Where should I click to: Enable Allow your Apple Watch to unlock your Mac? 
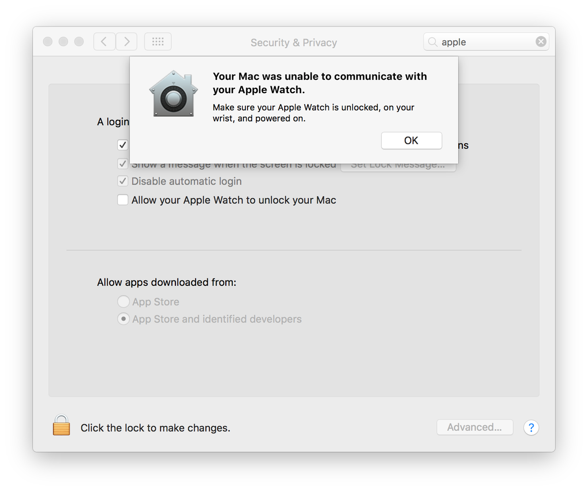[x=122, y=200]
